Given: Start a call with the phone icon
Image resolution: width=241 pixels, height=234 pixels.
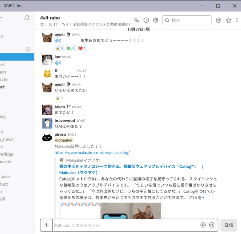Looking at the screenshot, I should click(x=137, y=20).
